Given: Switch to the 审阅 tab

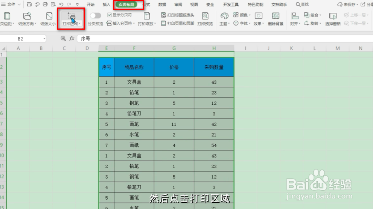Looking at the screenshot, I should tap(178, 5).
